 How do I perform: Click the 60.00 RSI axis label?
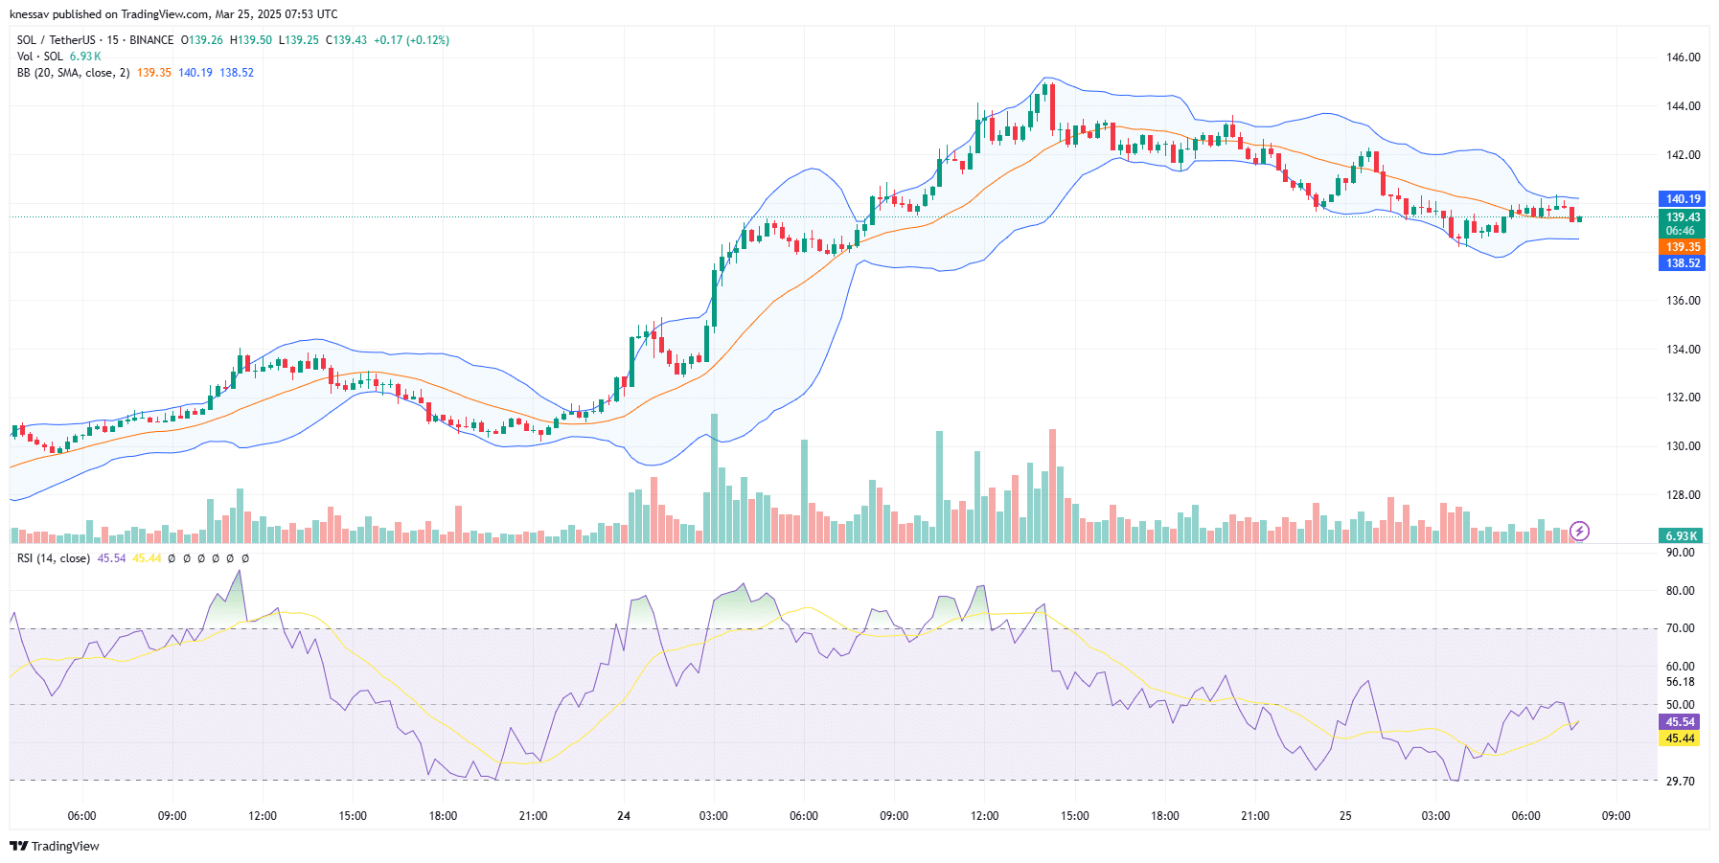1681,667
